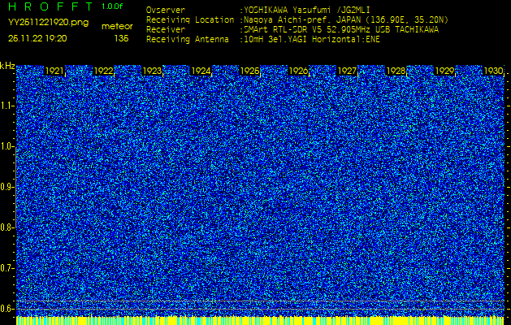The height and width of the screenshot is (325, 511).
Task: Click the 1924 time marker
Action: tap(201, 71)
